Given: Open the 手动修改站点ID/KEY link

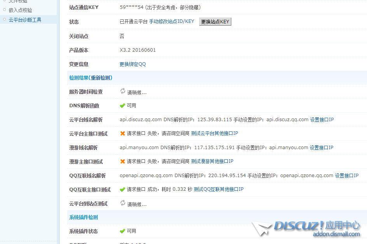Looking at the screenshot, I should 171,22.
